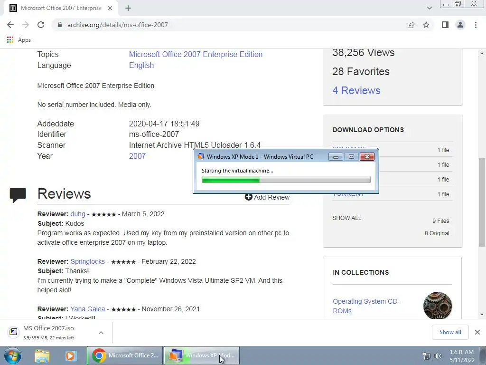Switch to Windows XP Mode taskbar button
Screen dimensions: 486x365
pyautogui.click(x=202, y=355)
